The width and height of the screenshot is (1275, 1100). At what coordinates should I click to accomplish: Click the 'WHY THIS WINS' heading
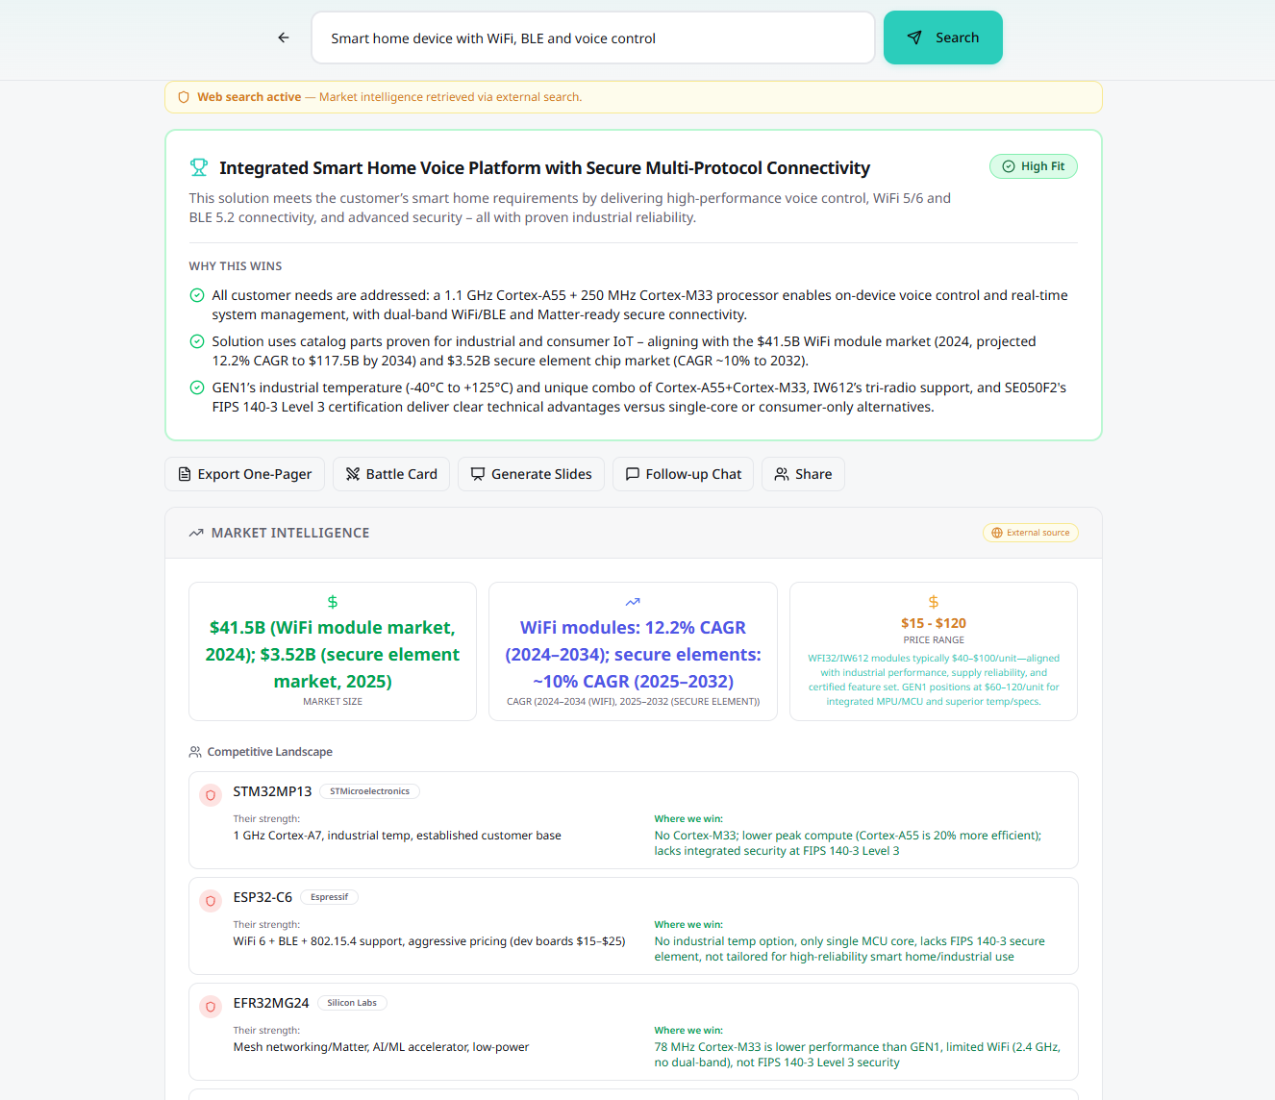pyautogui.click(x=236, y=266)
